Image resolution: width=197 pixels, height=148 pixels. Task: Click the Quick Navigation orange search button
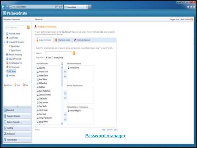click(x=28, y=27)
